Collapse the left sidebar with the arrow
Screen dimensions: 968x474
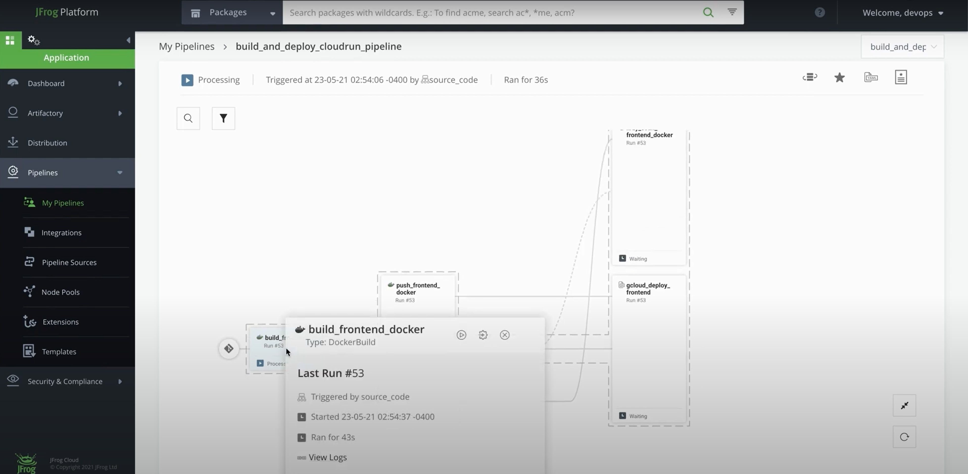pos(128,40)
